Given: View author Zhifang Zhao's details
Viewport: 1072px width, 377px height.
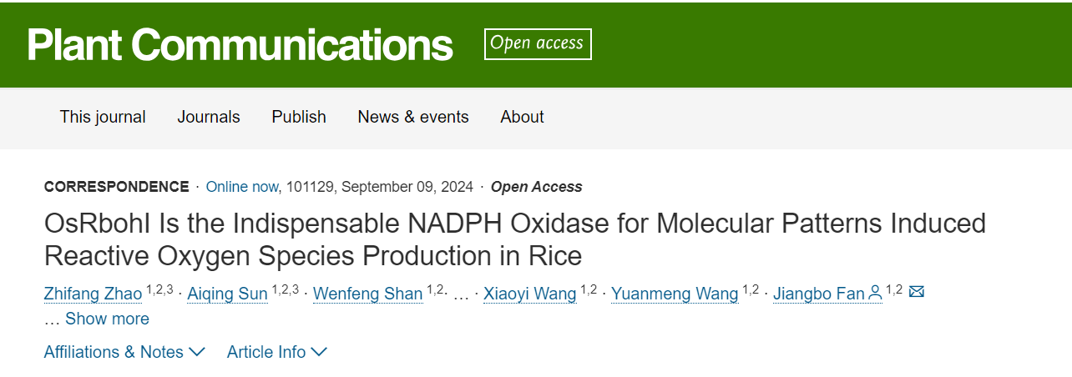Looking at the screenshot, I should [93, 294].
